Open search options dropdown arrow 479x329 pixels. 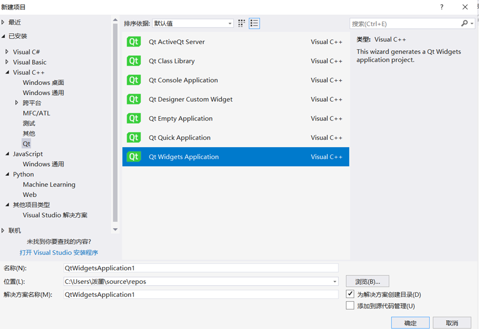coord(472,23)
